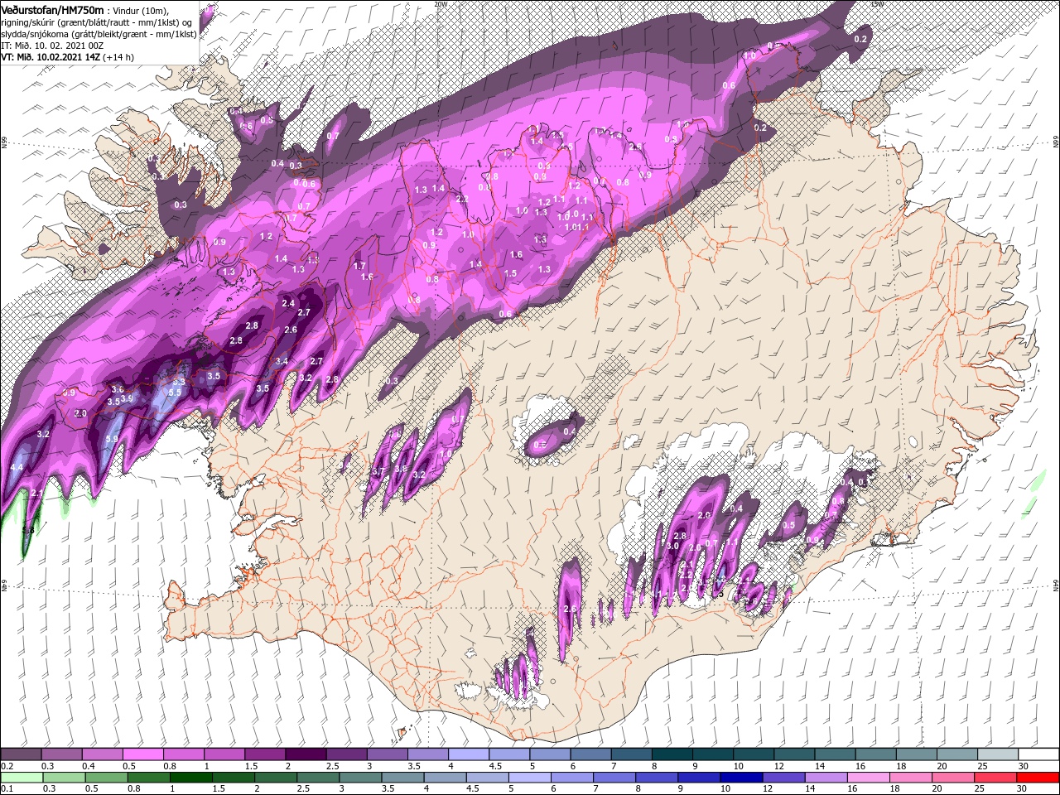Click the 'VT: Mið. 10.02.2021 14Z' valid time text
1060x795 pixels.
tap(51, 57)
